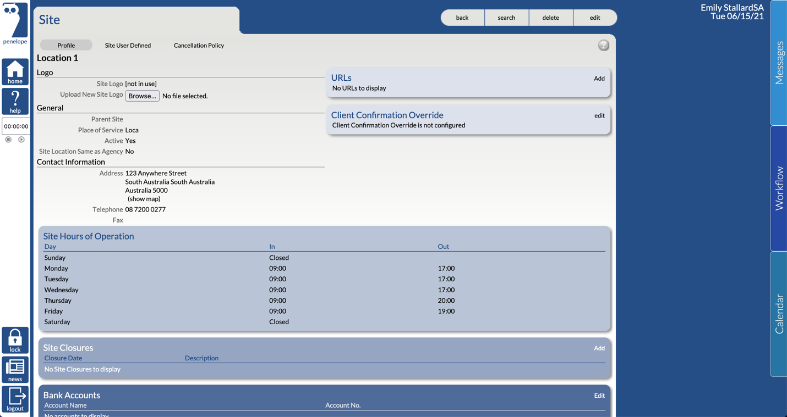Select the Saturday row

(x=324, y=322)
